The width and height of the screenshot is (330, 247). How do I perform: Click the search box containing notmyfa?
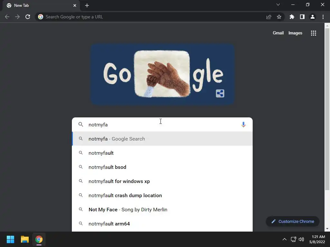pyautogui.click(x=162, y=124)
